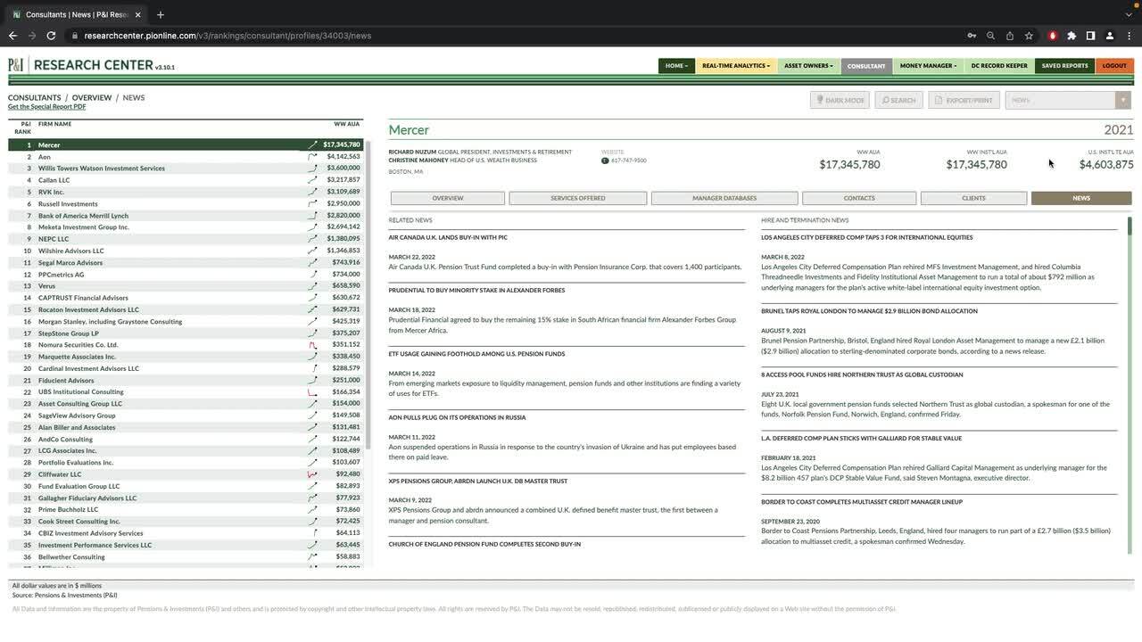Open Saved Reports
This screenshot has width=1142, height=642.
click(x=1064, y=66)
